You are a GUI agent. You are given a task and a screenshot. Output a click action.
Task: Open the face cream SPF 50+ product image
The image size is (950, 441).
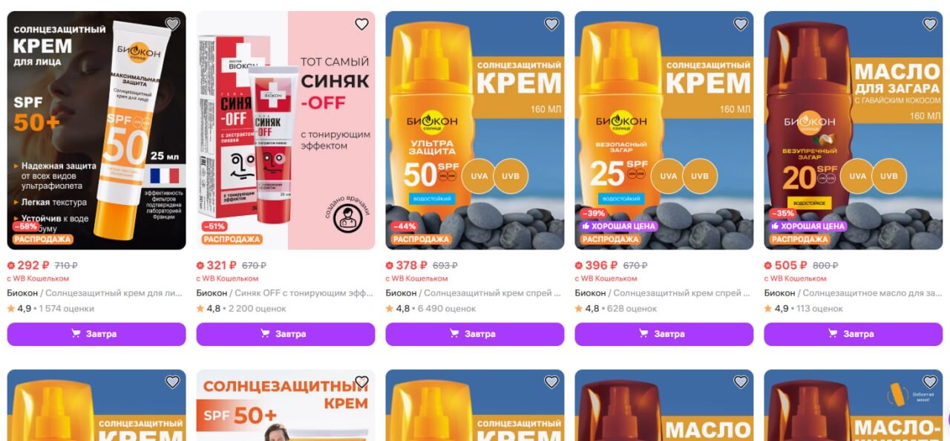pos(96,130)
